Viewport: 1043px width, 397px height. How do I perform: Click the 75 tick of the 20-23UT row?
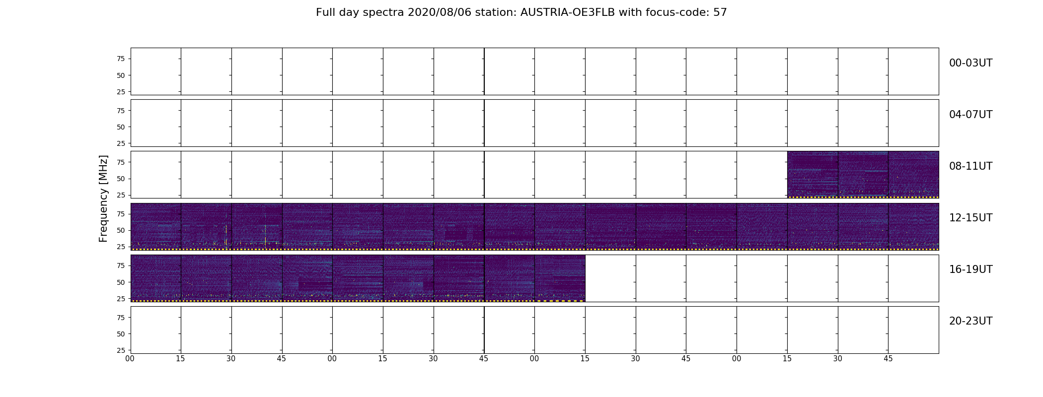(121, 318)
